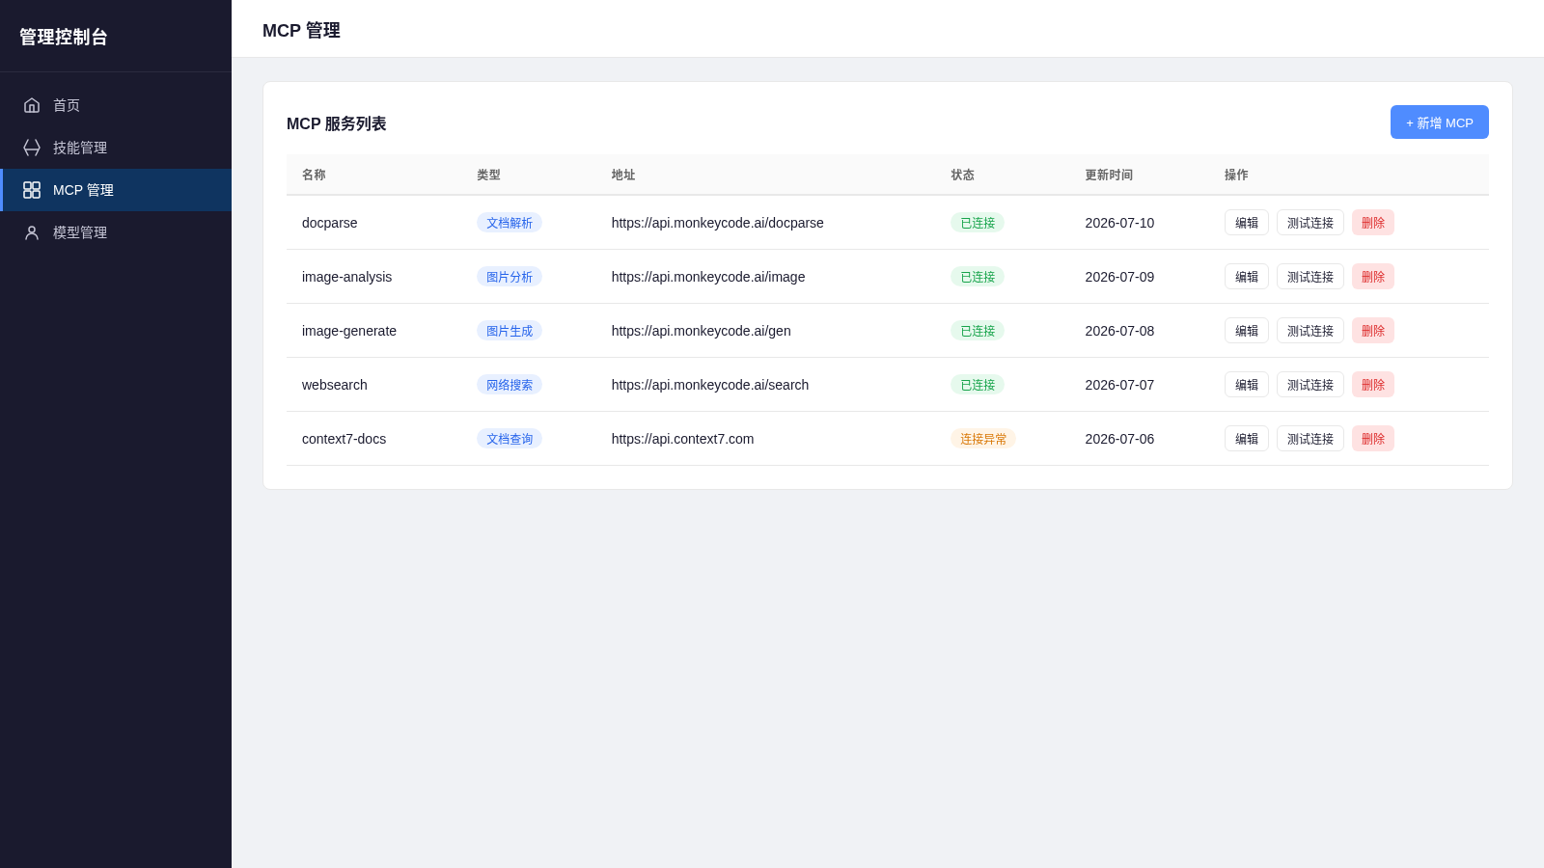Edit the image-generate service
The width and height of the screenshot is (1544, 868).
click(x=1247, y=331)
